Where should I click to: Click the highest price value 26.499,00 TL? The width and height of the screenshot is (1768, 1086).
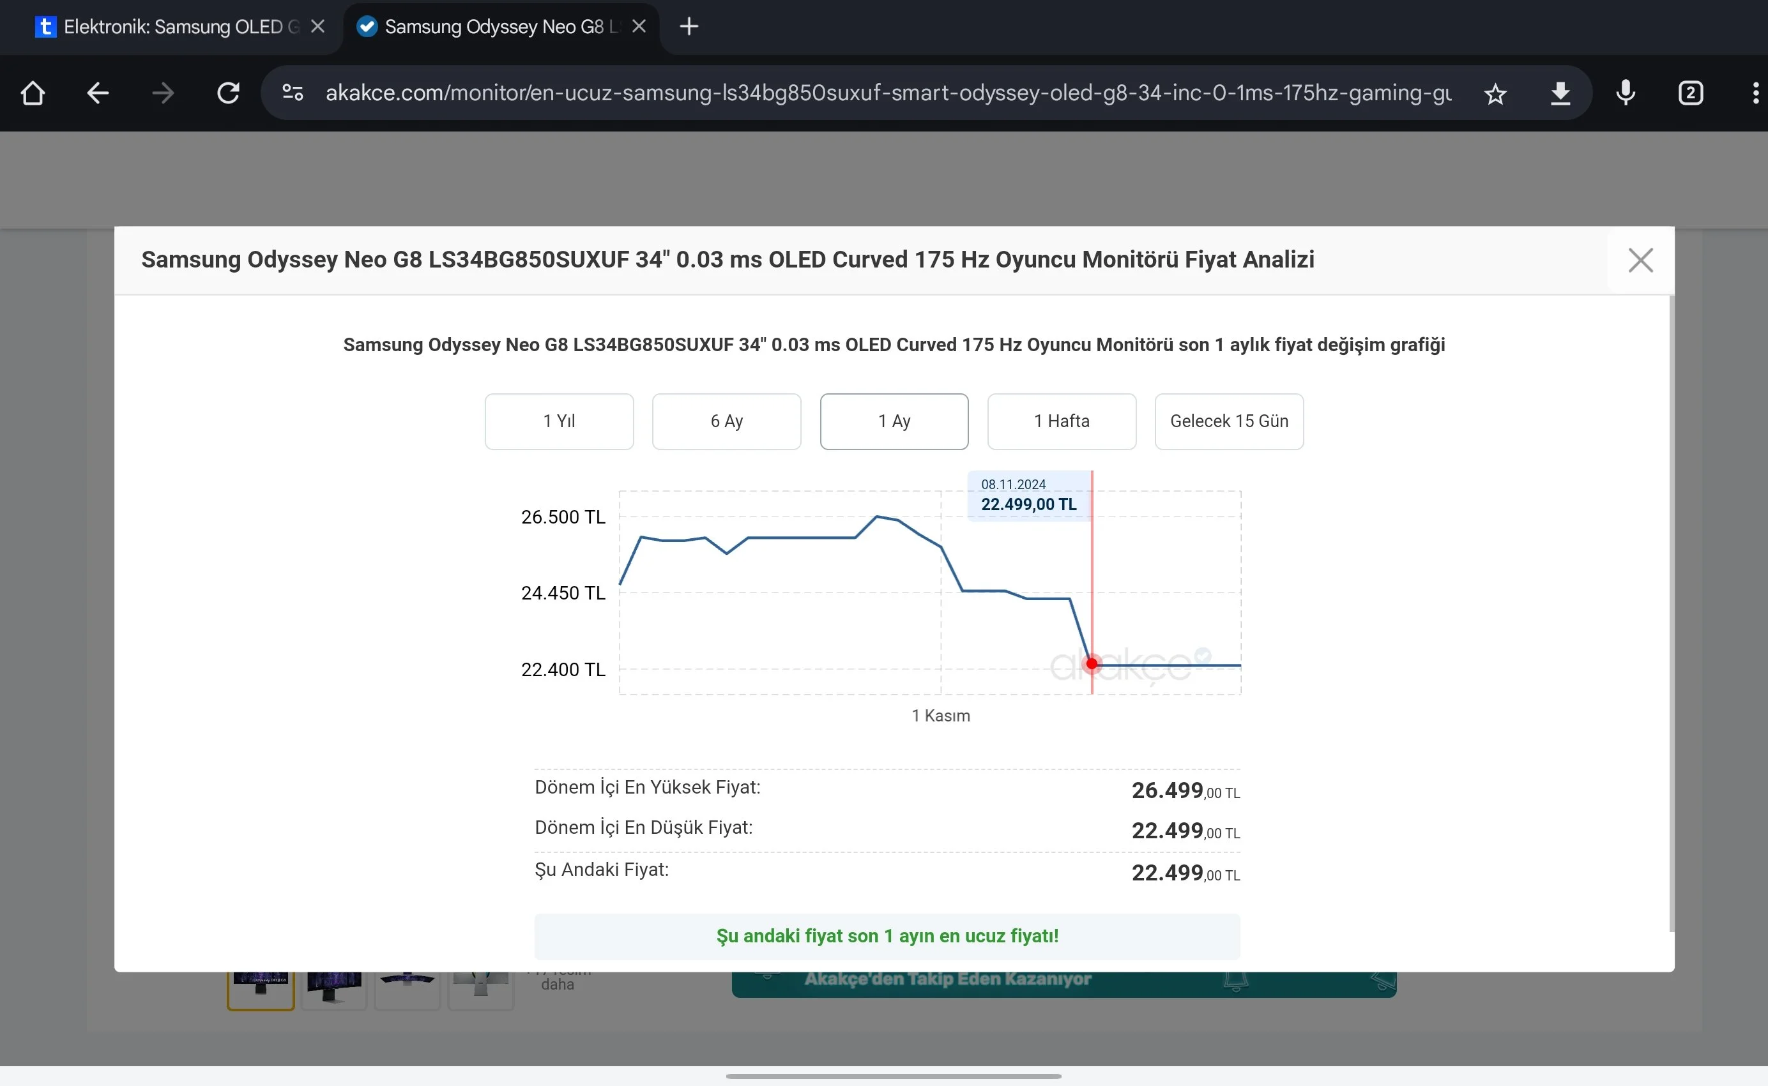pyautogui.click(x=1185, y=791)
